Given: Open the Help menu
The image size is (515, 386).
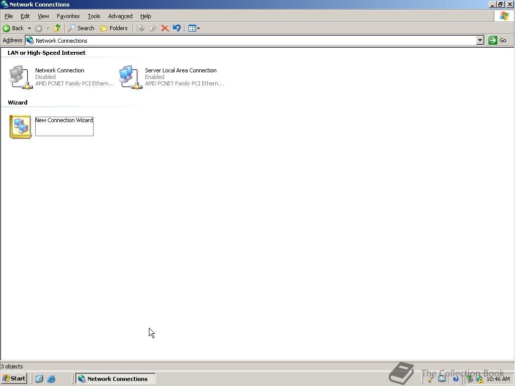Looking at the screenshot, I should [x=145, y=16].
